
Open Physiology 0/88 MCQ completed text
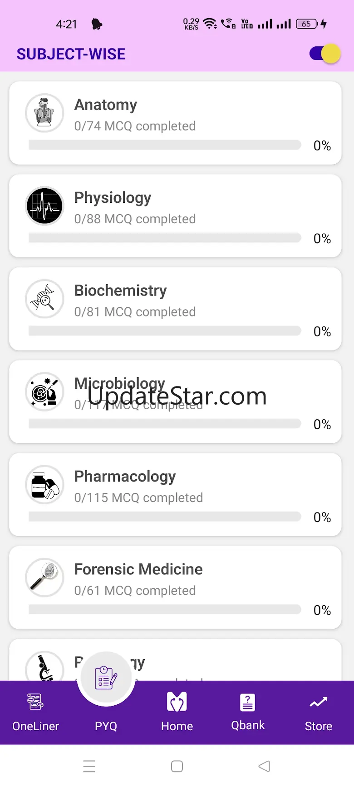(x=135, y=219)
